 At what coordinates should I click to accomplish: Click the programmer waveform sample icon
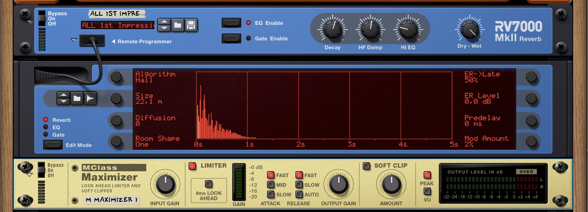(x=90, y=98)
